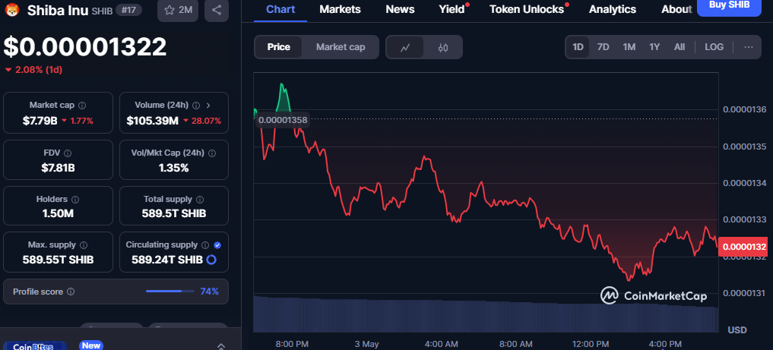This screenshot has height=350, width=773.
Task: Click the $105.39M volume value
Action: 152,121
